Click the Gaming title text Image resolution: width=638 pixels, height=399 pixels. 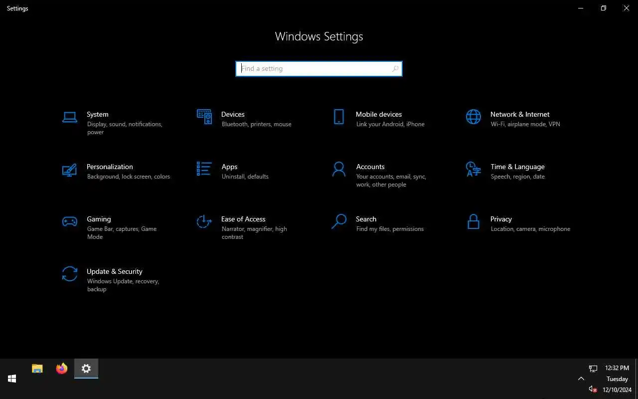tap(99, 219)
